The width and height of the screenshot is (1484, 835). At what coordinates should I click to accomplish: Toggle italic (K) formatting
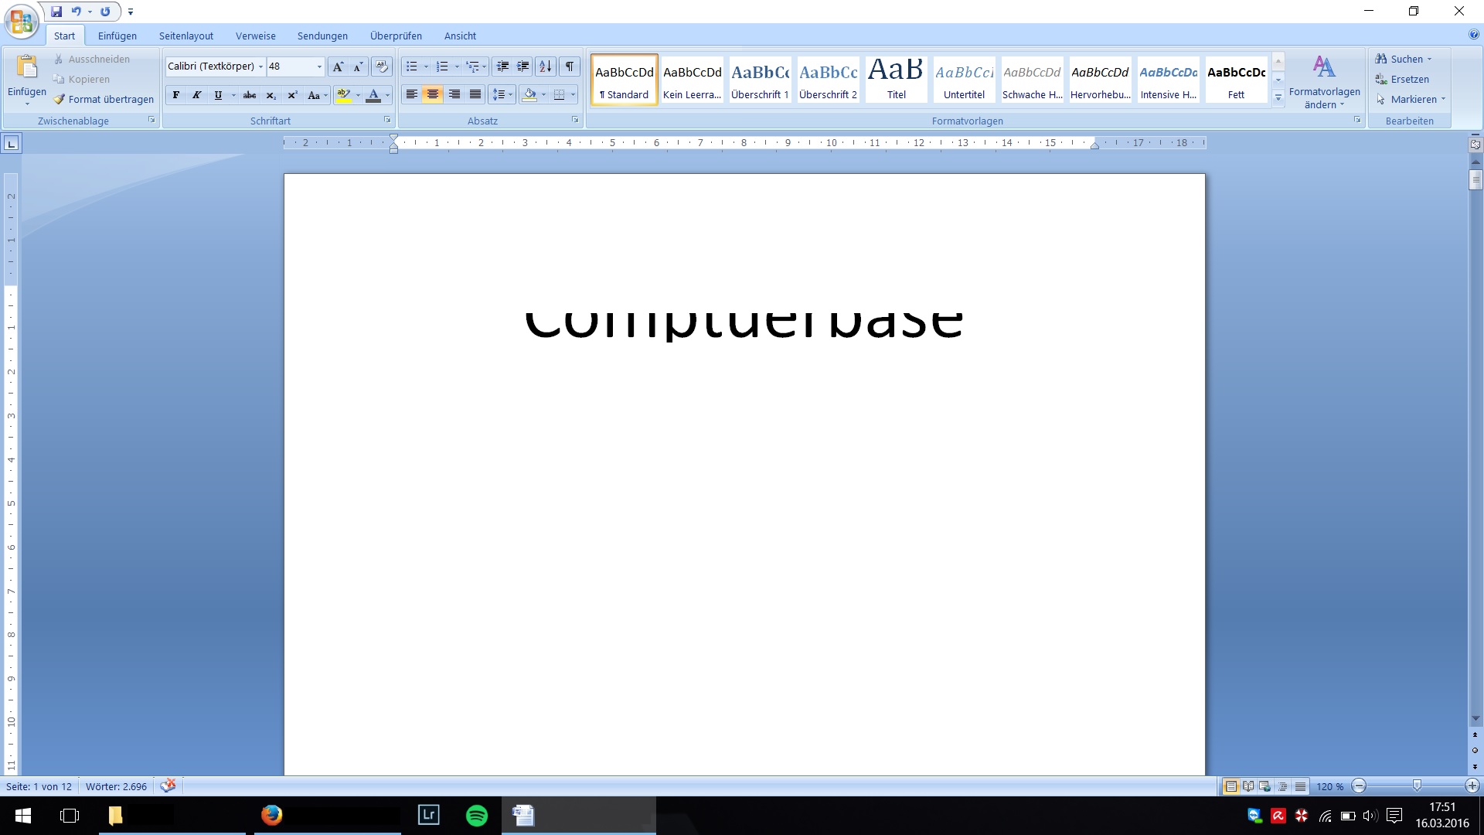196,95
